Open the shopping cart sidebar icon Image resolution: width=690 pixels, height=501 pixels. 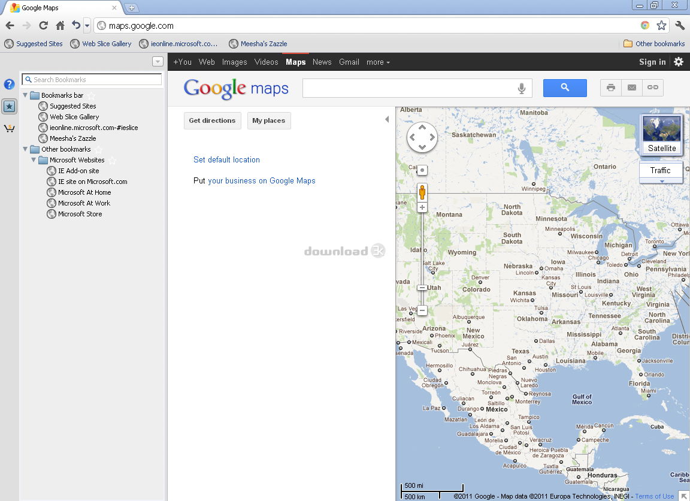click(9, 129)
